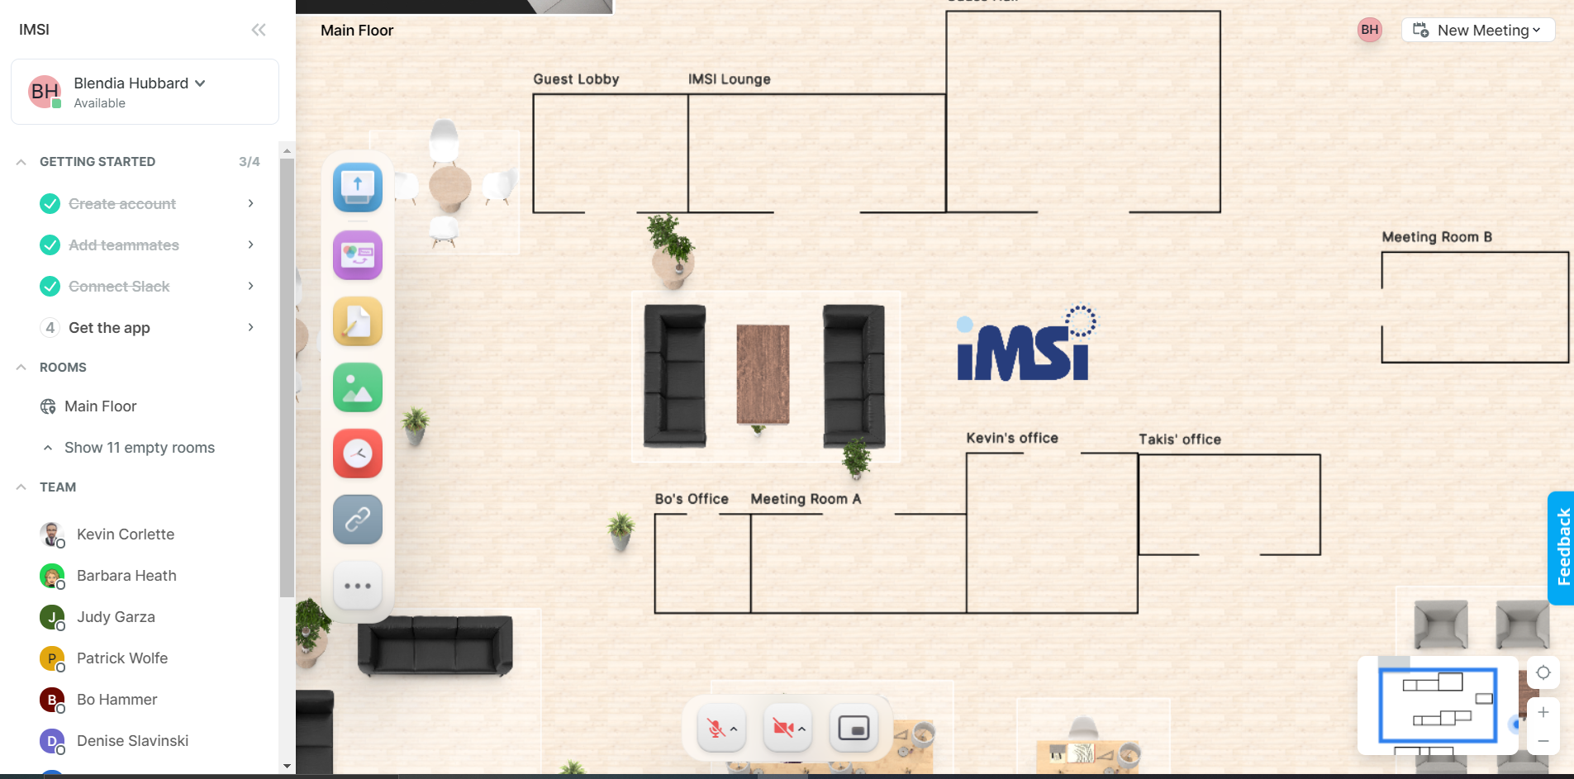Click the Main Floor title label
The height and width of the screenshot is (779, 1574).
(357, 31)
